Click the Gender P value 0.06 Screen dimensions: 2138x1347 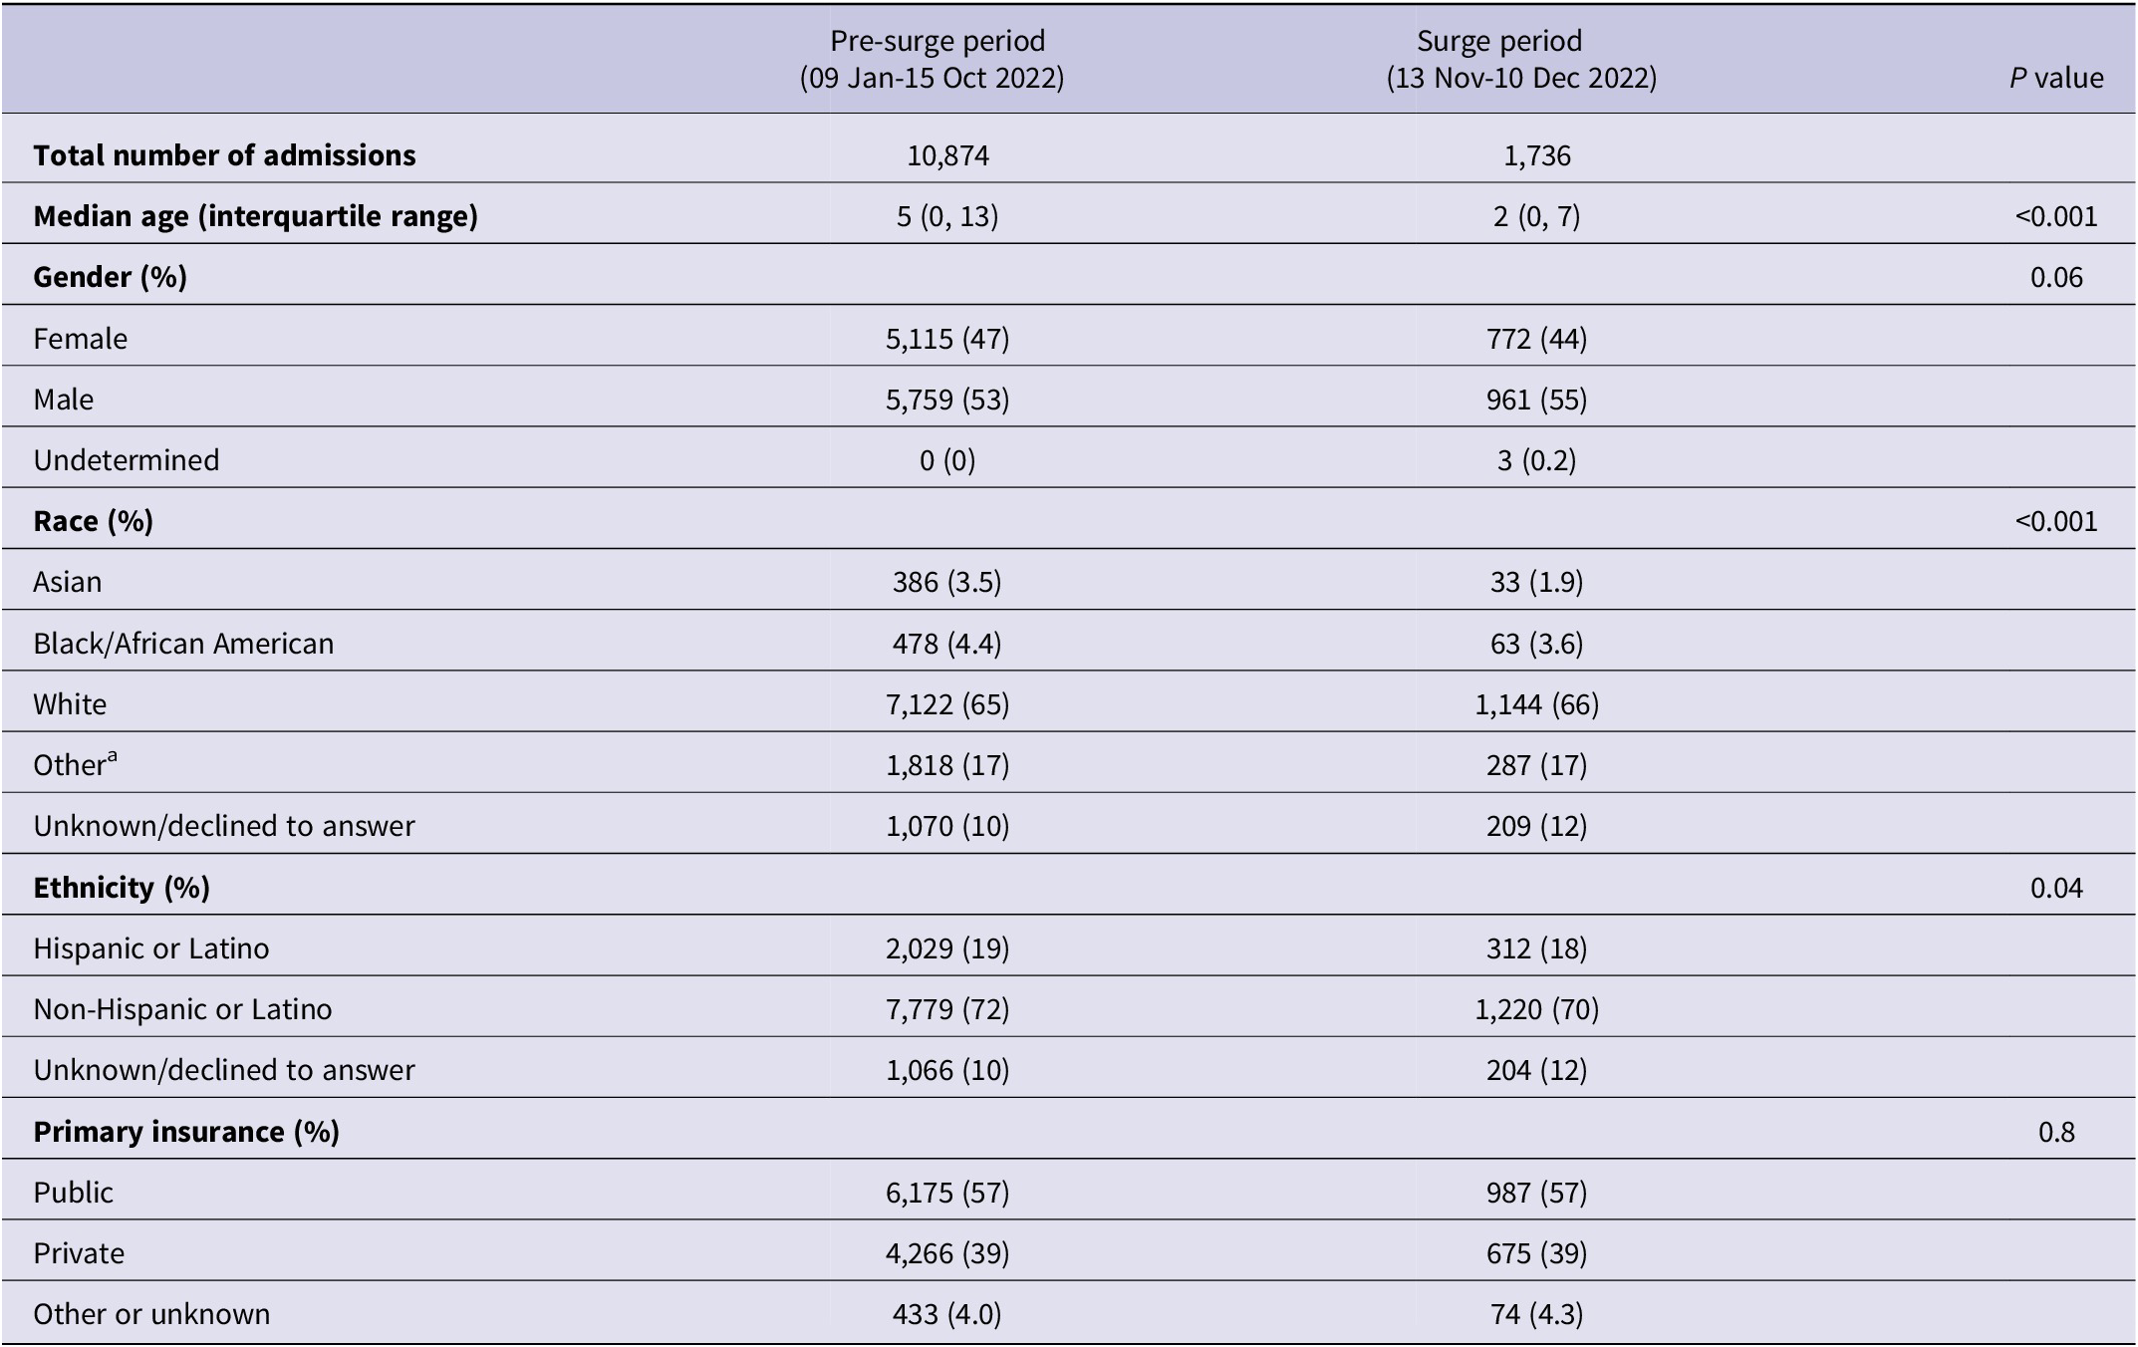2055,277
